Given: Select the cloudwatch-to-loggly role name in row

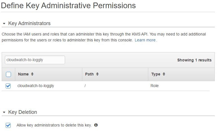Looking at the screenshot, I should pos(36,86).
